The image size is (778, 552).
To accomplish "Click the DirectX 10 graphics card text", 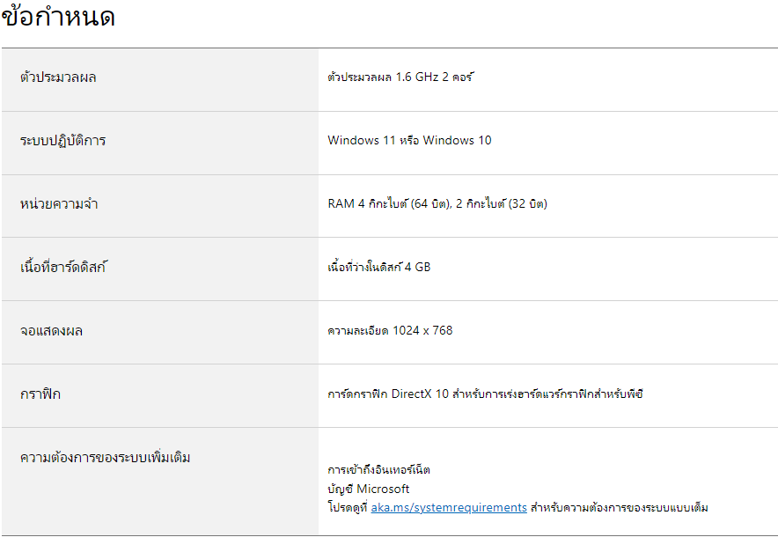I will [418, 394].
